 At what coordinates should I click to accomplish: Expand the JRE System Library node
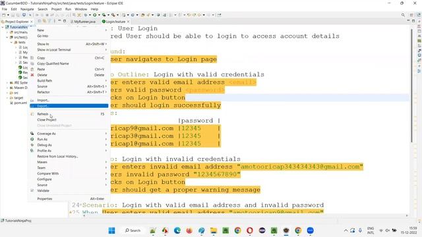point(7,83)
